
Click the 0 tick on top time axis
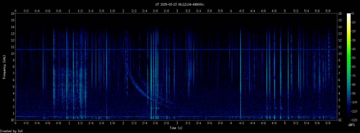(16, 11)
